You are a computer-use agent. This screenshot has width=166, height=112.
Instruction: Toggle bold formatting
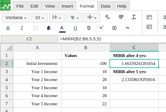8,28
